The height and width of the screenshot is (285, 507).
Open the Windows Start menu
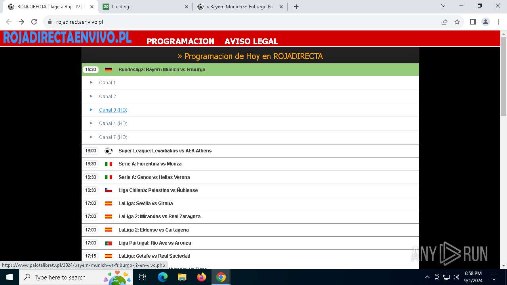click(x=10, y=277)
